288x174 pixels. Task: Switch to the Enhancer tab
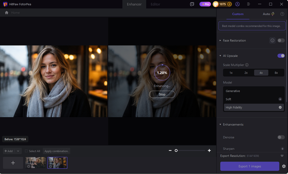[x=134, y=4]
